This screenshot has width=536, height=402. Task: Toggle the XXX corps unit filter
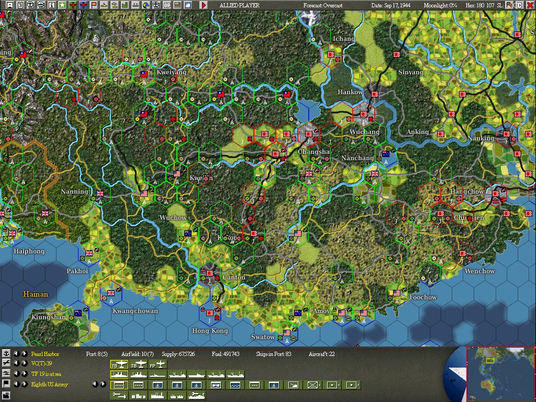click(254, 385)
